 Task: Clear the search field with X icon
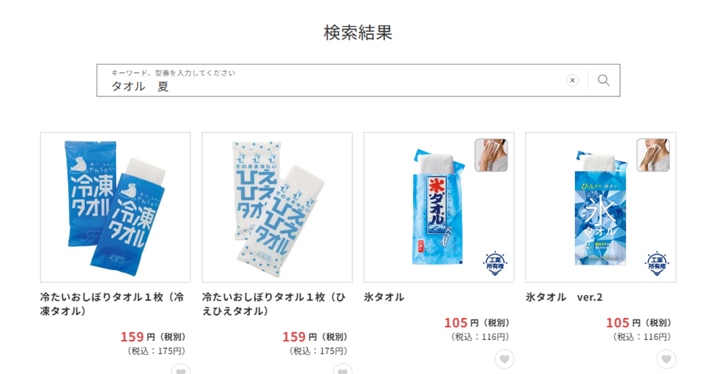coord(572,80)
